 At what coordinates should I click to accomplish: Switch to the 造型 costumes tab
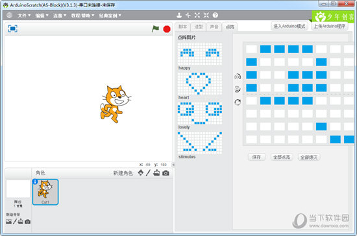(x=199, y=27)
